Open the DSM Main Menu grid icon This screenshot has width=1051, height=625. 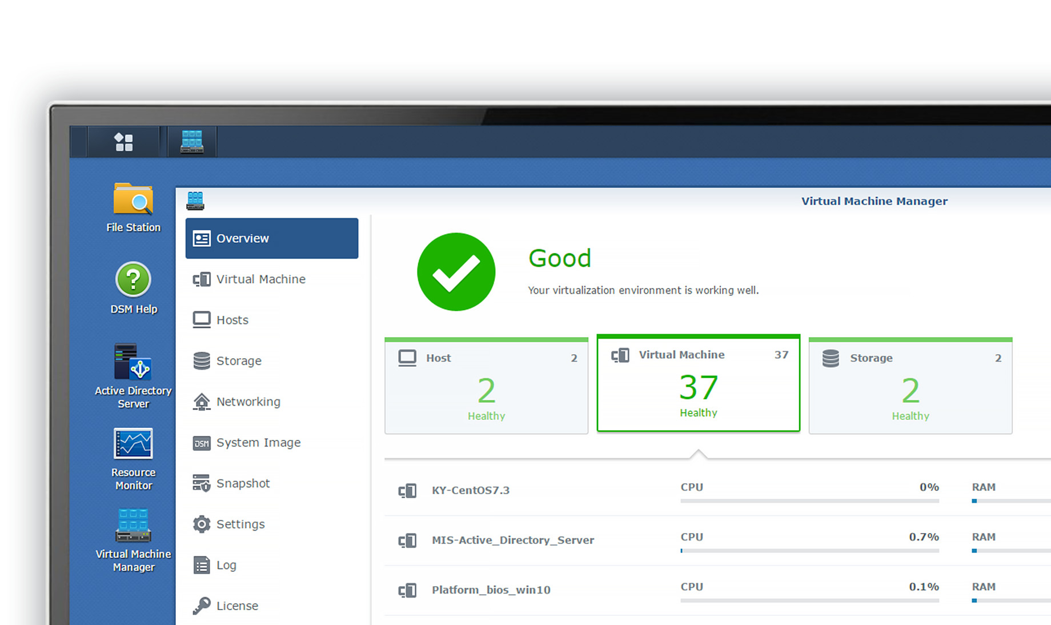pyautogui.click(x=123, y=142)
